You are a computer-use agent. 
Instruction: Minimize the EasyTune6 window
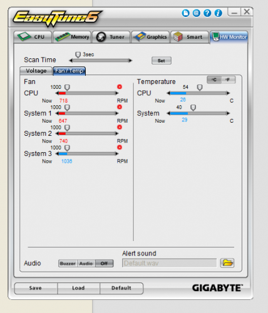click(234, 12)
